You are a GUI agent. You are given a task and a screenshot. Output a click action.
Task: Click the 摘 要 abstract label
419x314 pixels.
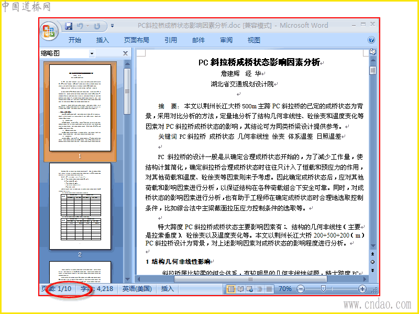tap(169, 106)
